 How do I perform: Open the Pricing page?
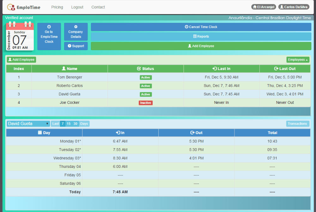pos(57,7)
